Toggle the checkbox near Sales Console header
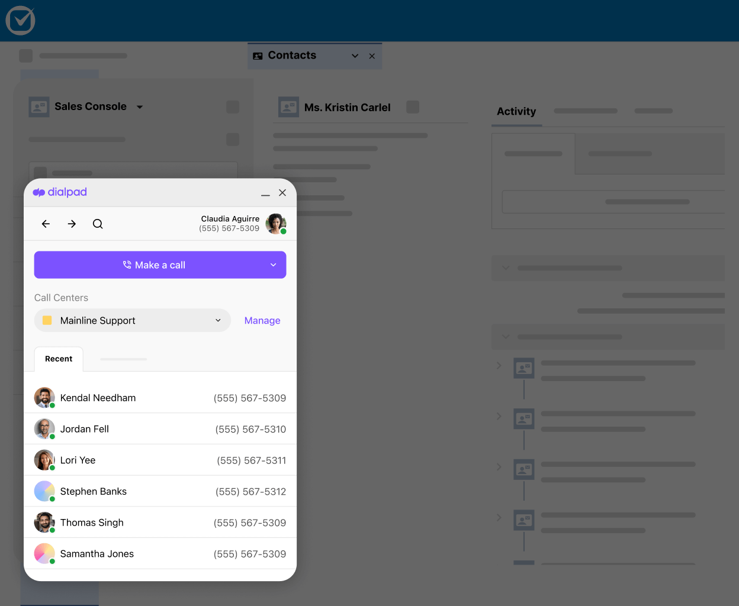 point(232,107)
